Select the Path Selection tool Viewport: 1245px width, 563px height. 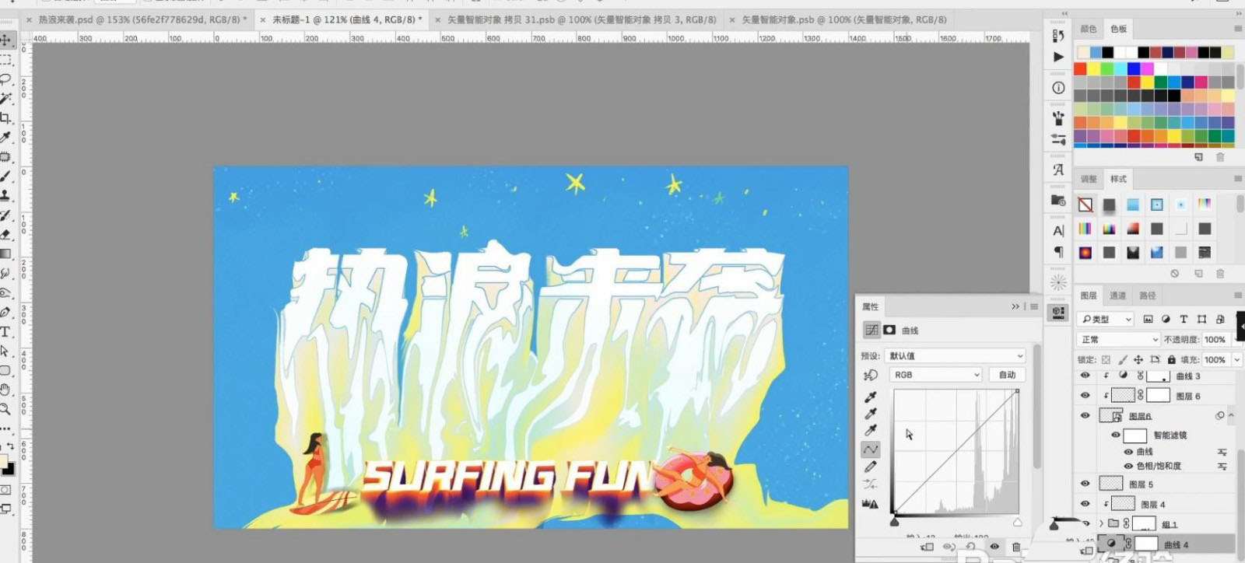click(x=5, y=351)
